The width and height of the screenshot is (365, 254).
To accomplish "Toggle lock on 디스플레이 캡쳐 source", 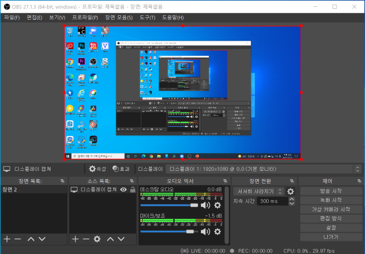I will pyautogui.click(x=133, y=190).
